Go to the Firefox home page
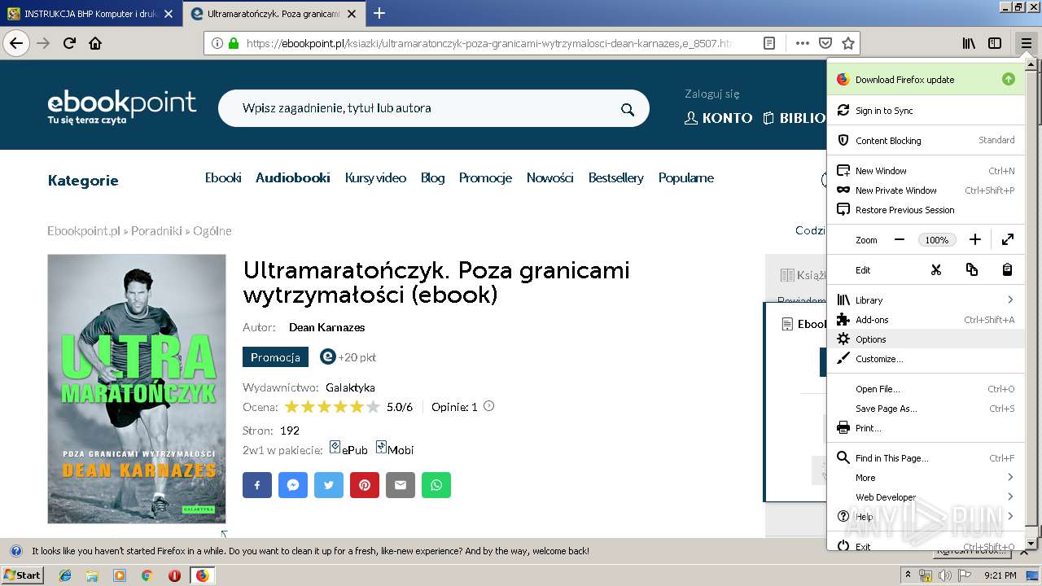This screenshot has height=586, width=1042. click(x=95, y=43)
